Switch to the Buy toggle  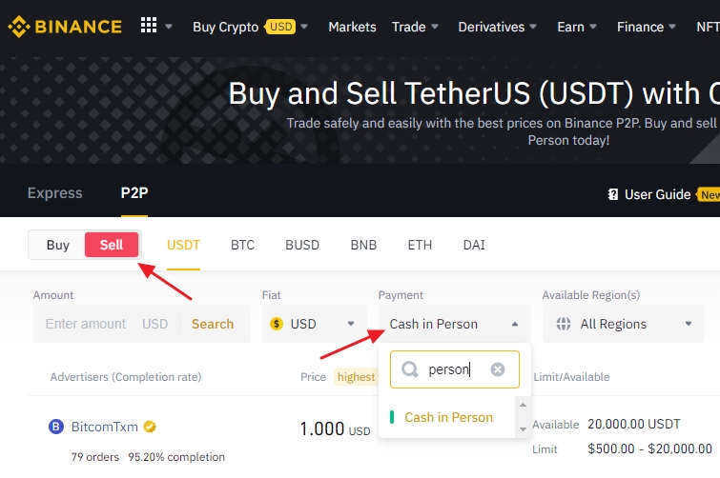(58, 245)
